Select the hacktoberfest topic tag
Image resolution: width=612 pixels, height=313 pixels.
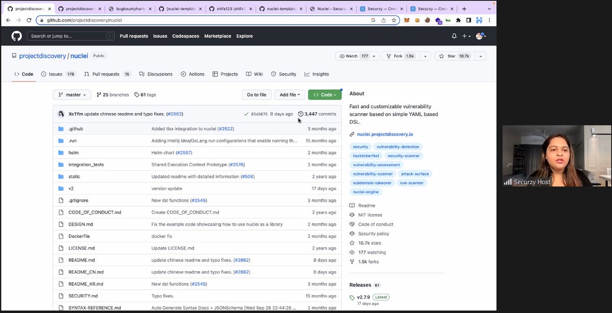tap(366, 155)
